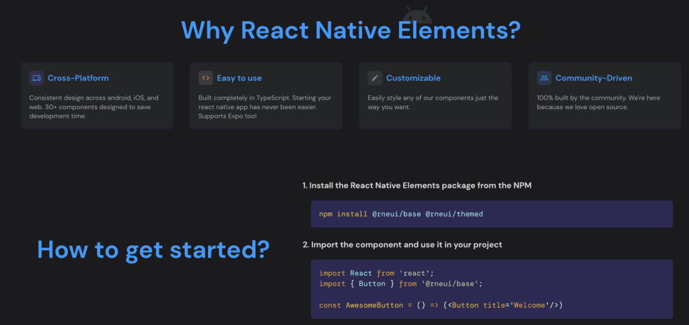Select the Community-Driven card title
689x325 pixels.
point(593,78)
